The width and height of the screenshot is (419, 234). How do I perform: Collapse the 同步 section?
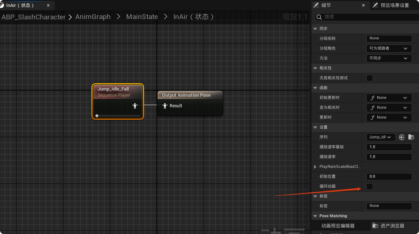315,28
